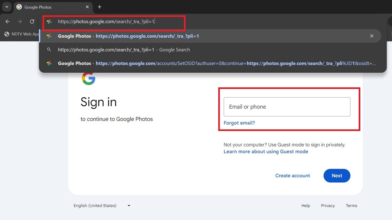
Task: Open the Terms footer link
Action: pyautogui.click(x=351, y=206)
